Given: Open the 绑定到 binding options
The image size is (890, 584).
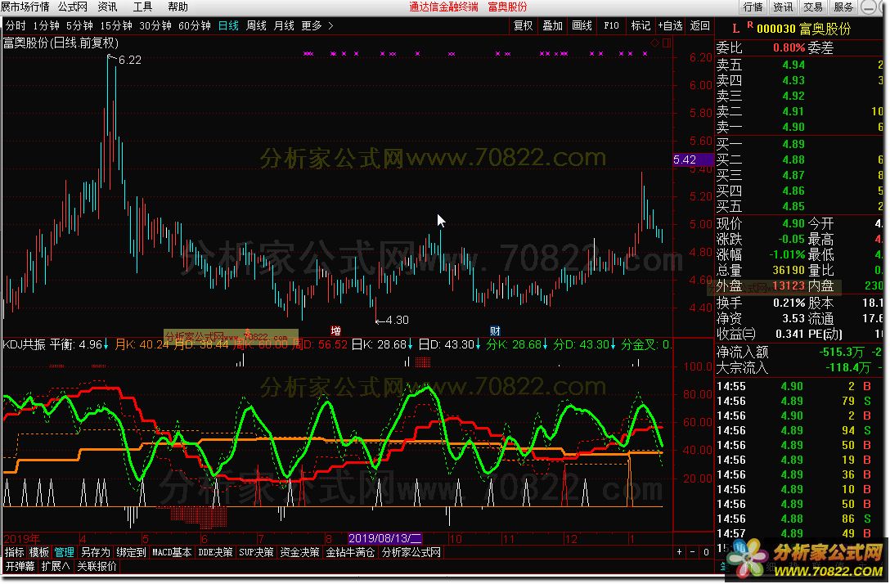Looking at the screenshot, I should point(131,552).
